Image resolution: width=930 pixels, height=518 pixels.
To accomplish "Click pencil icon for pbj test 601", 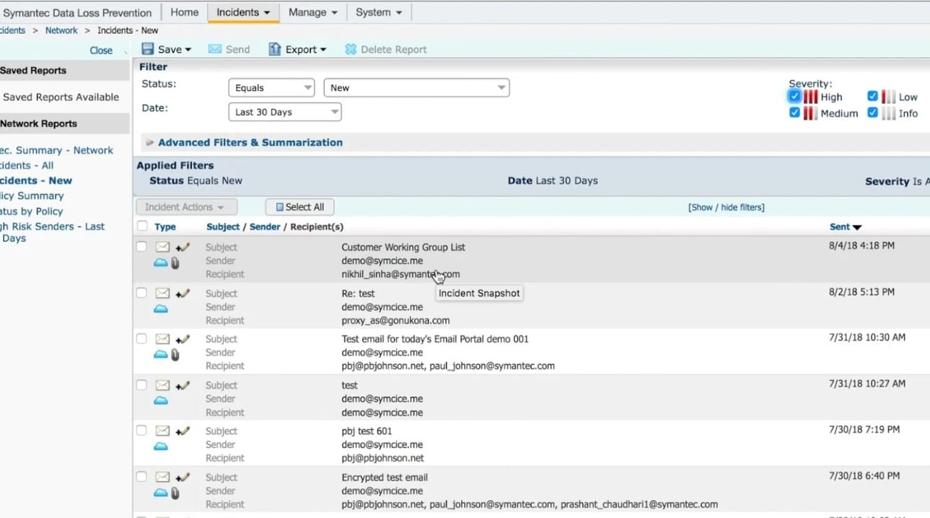I will (183, 431).
